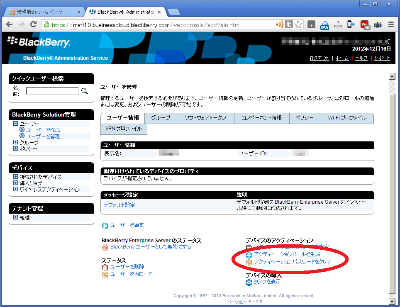Click the plus icon for アクティベーションメールを生成
The height and width of the screenshot is (307, 400).
coord(249,255)
